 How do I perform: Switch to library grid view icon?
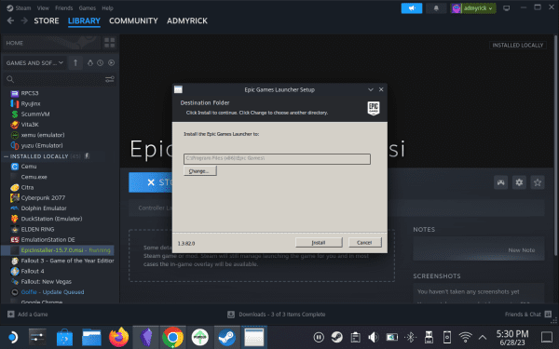coord(109,43)
